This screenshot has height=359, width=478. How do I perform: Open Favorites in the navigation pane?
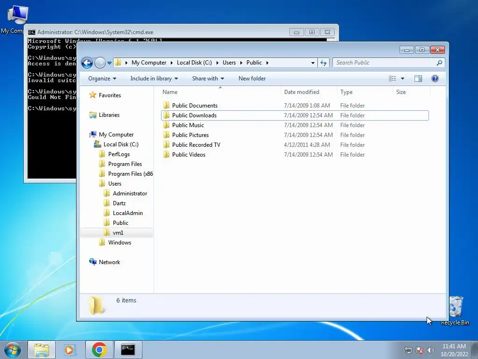click(105, 95)
